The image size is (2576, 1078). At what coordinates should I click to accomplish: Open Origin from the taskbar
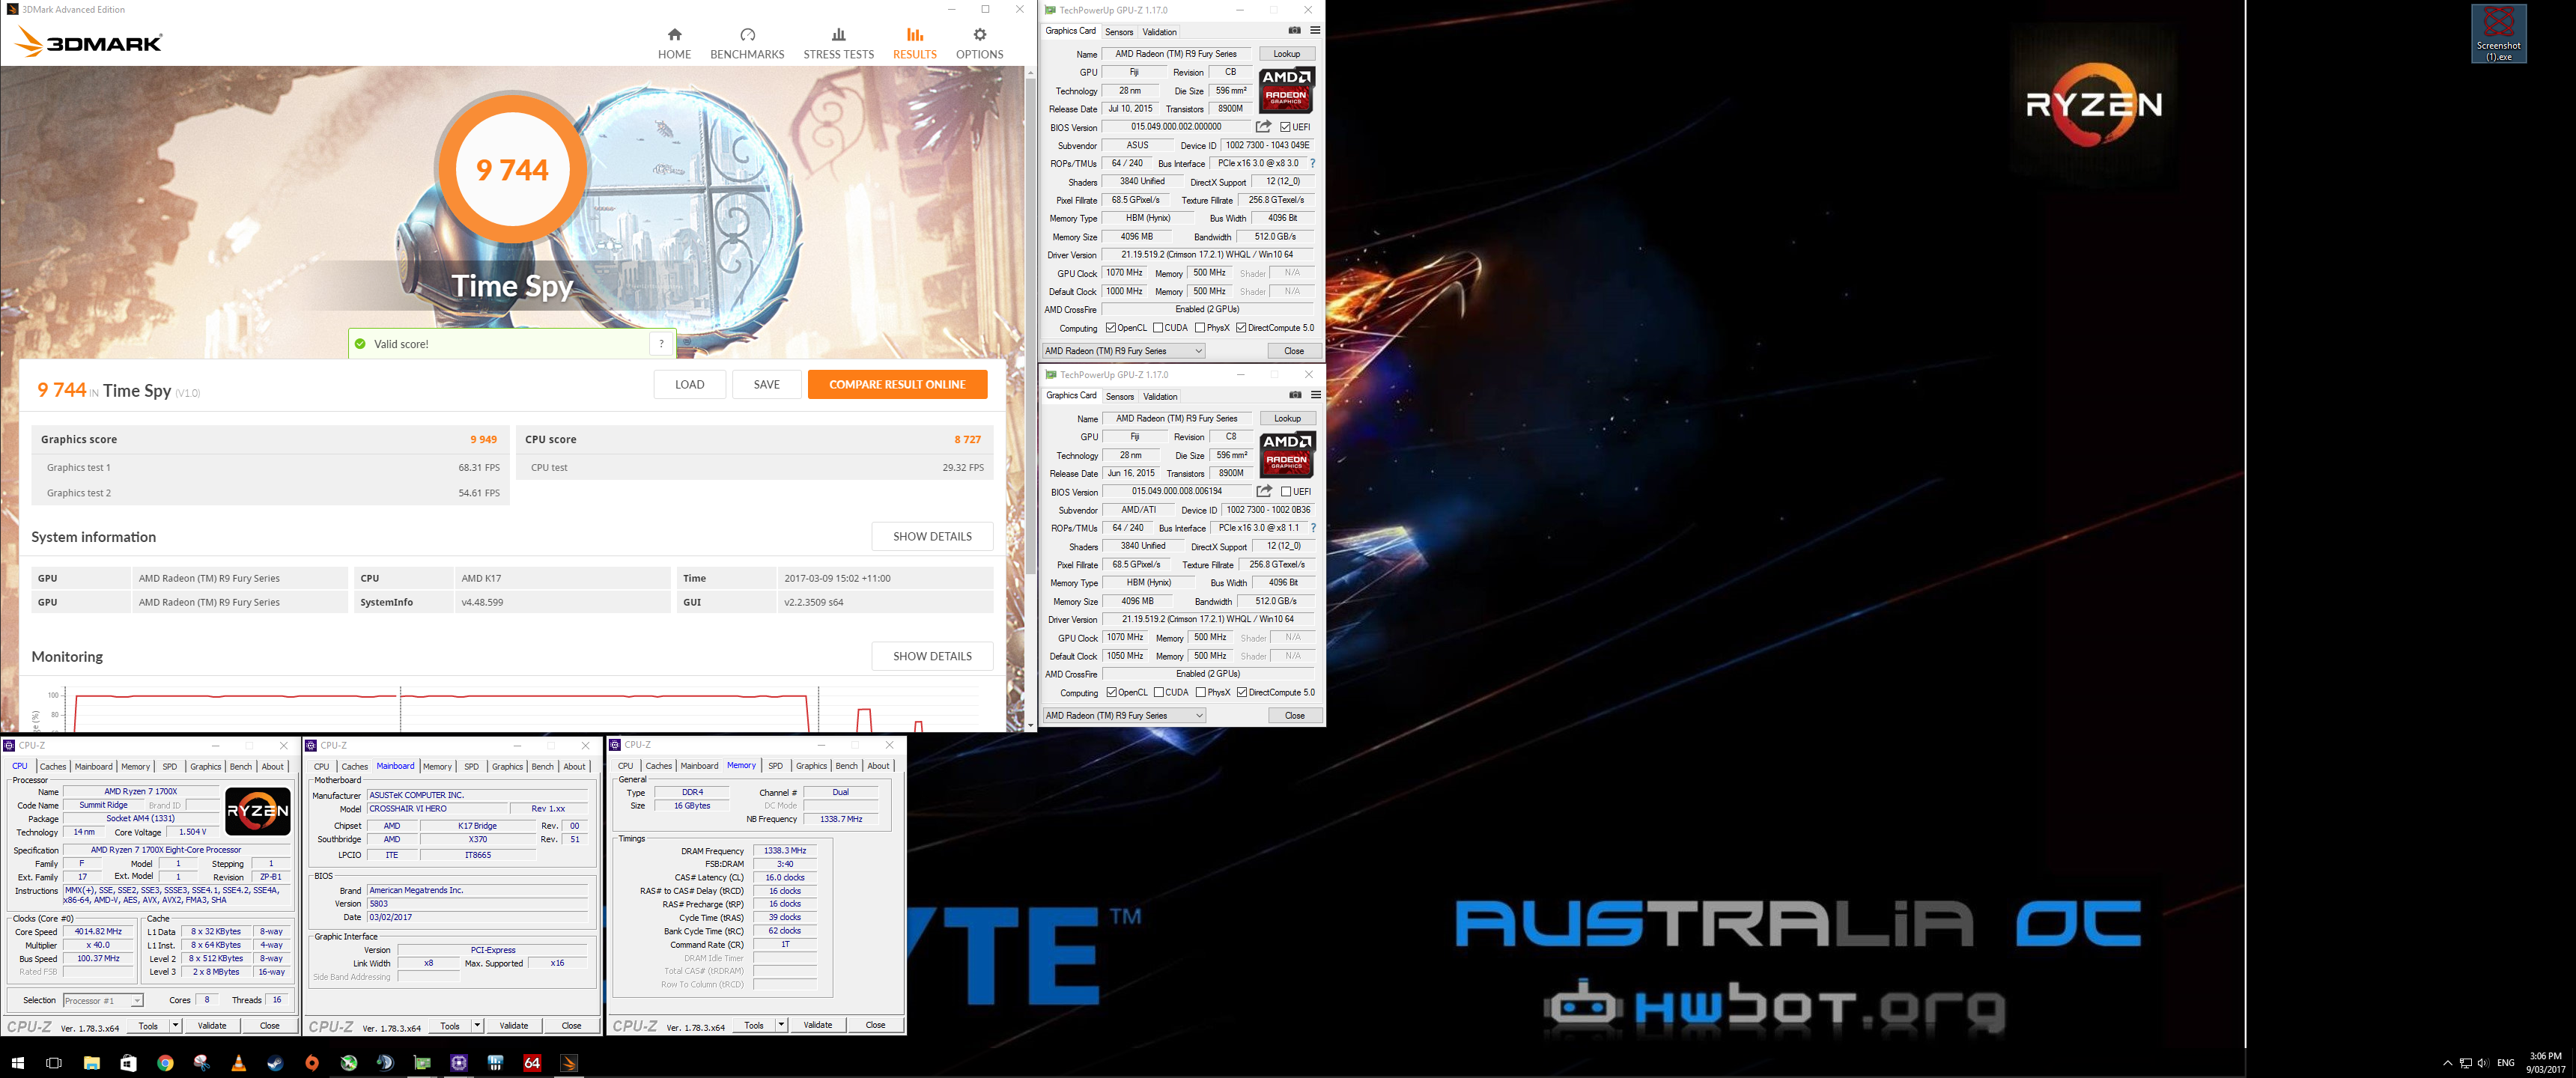312,1063
